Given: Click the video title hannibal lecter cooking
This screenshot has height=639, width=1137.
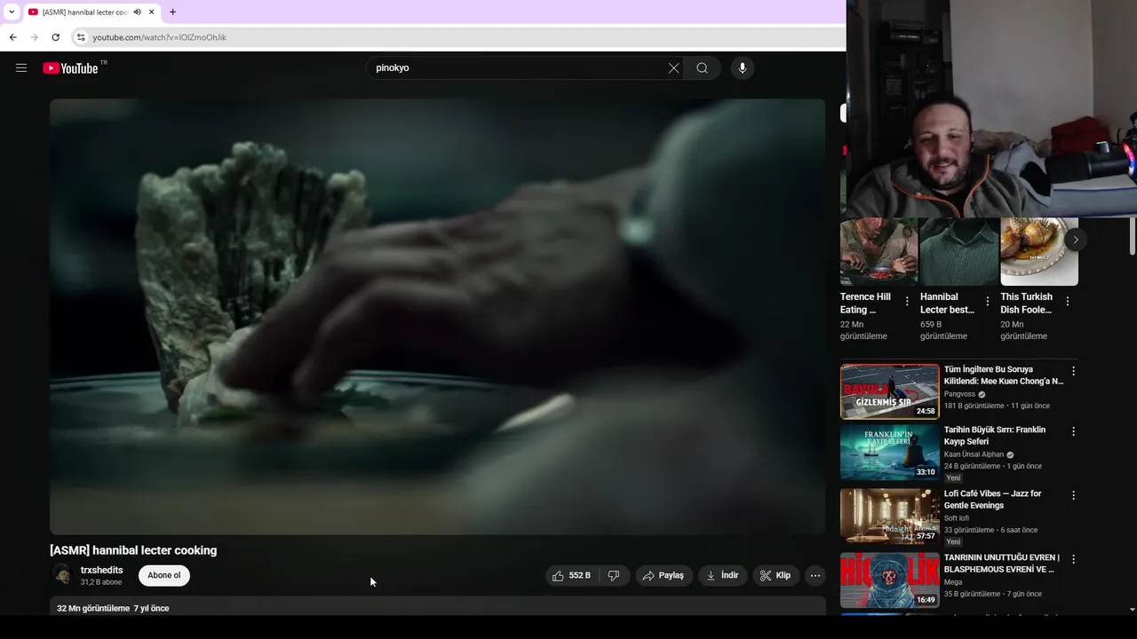Looking at the screenshot, I should click(133, 550).
